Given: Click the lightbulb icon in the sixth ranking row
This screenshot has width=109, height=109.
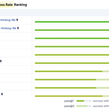Looking at the screenshot, I should pos(1,61).
